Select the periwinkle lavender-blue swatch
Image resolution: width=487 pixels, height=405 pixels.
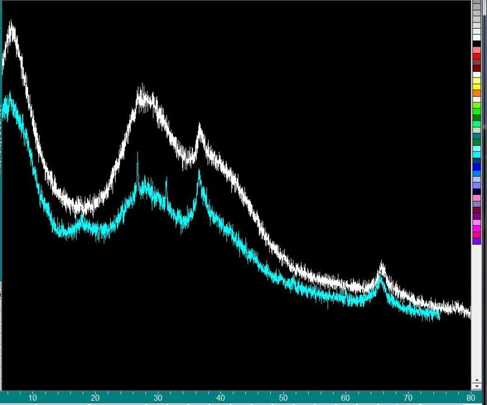pyautogui.click(x=477, y=185)
